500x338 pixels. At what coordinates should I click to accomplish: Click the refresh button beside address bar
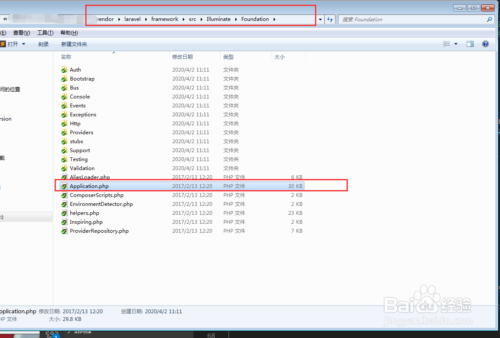pos(330,20)
